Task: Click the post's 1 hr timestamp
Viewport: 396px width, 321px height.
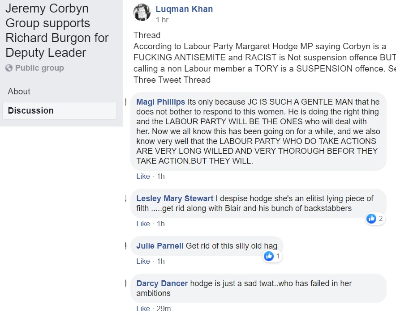Action: point(162,20)
